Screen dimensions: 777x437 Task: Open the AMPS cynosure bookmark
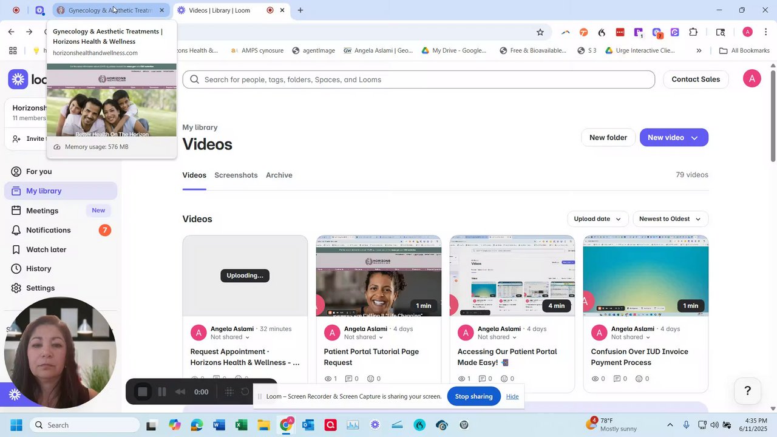(257, 51)
